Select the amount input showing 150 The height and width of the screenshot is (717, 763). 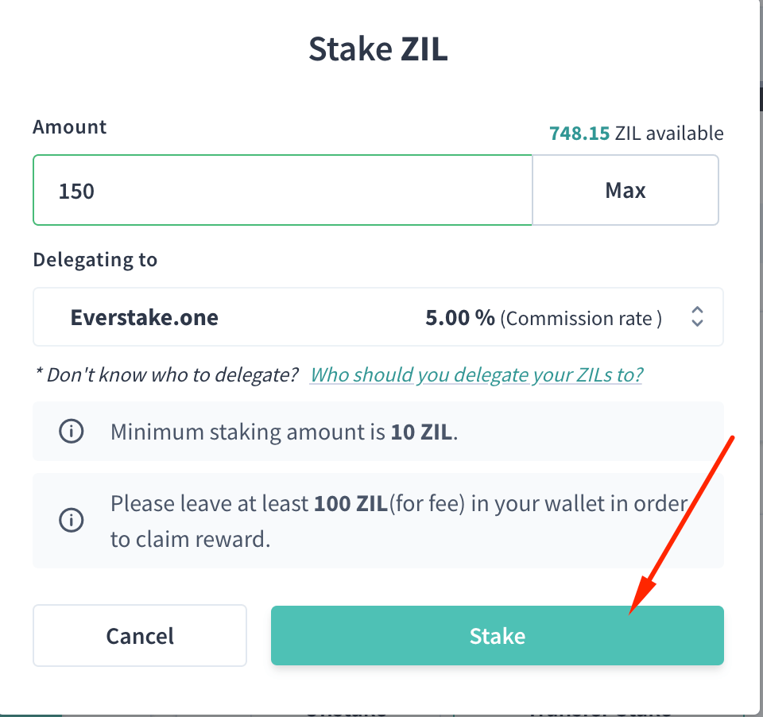tap(282, 190)
